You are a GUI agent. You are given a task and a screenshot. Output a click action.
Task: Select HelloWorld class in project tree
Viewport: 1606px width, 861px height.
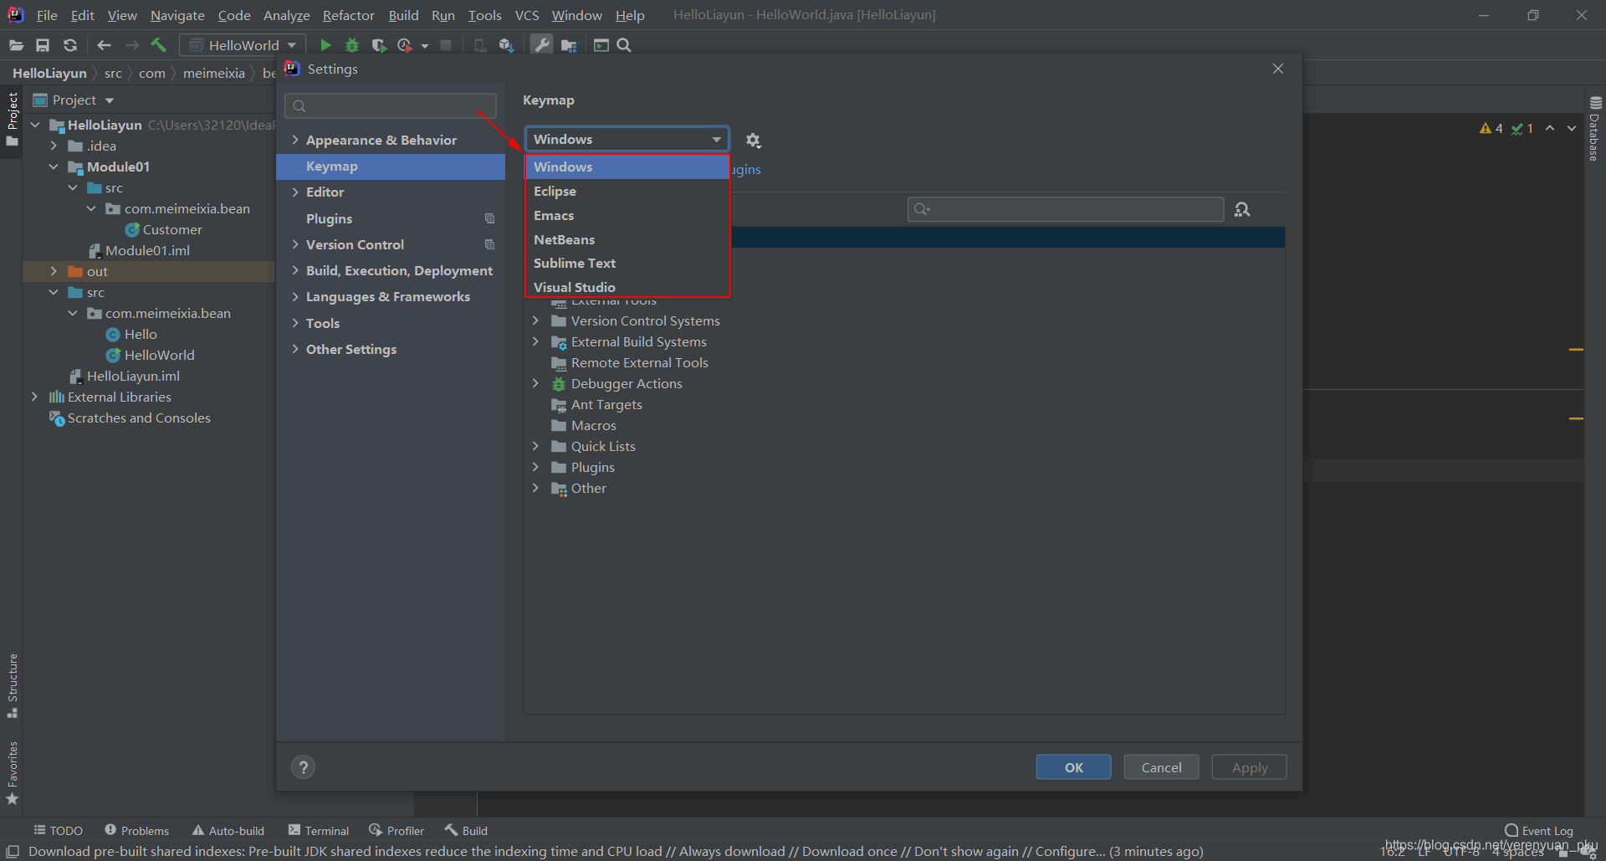click(x=150, y=355)
